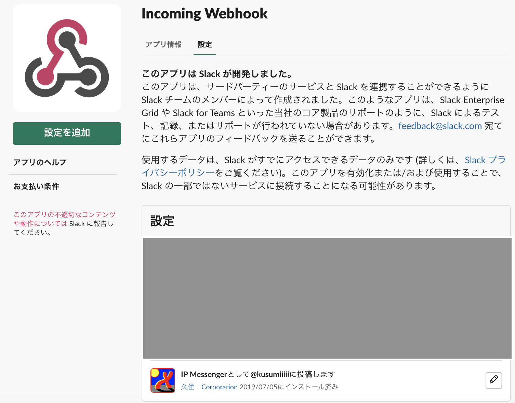Click the feedback@slack.com email link
515x403 pixels.
(440, 126)
